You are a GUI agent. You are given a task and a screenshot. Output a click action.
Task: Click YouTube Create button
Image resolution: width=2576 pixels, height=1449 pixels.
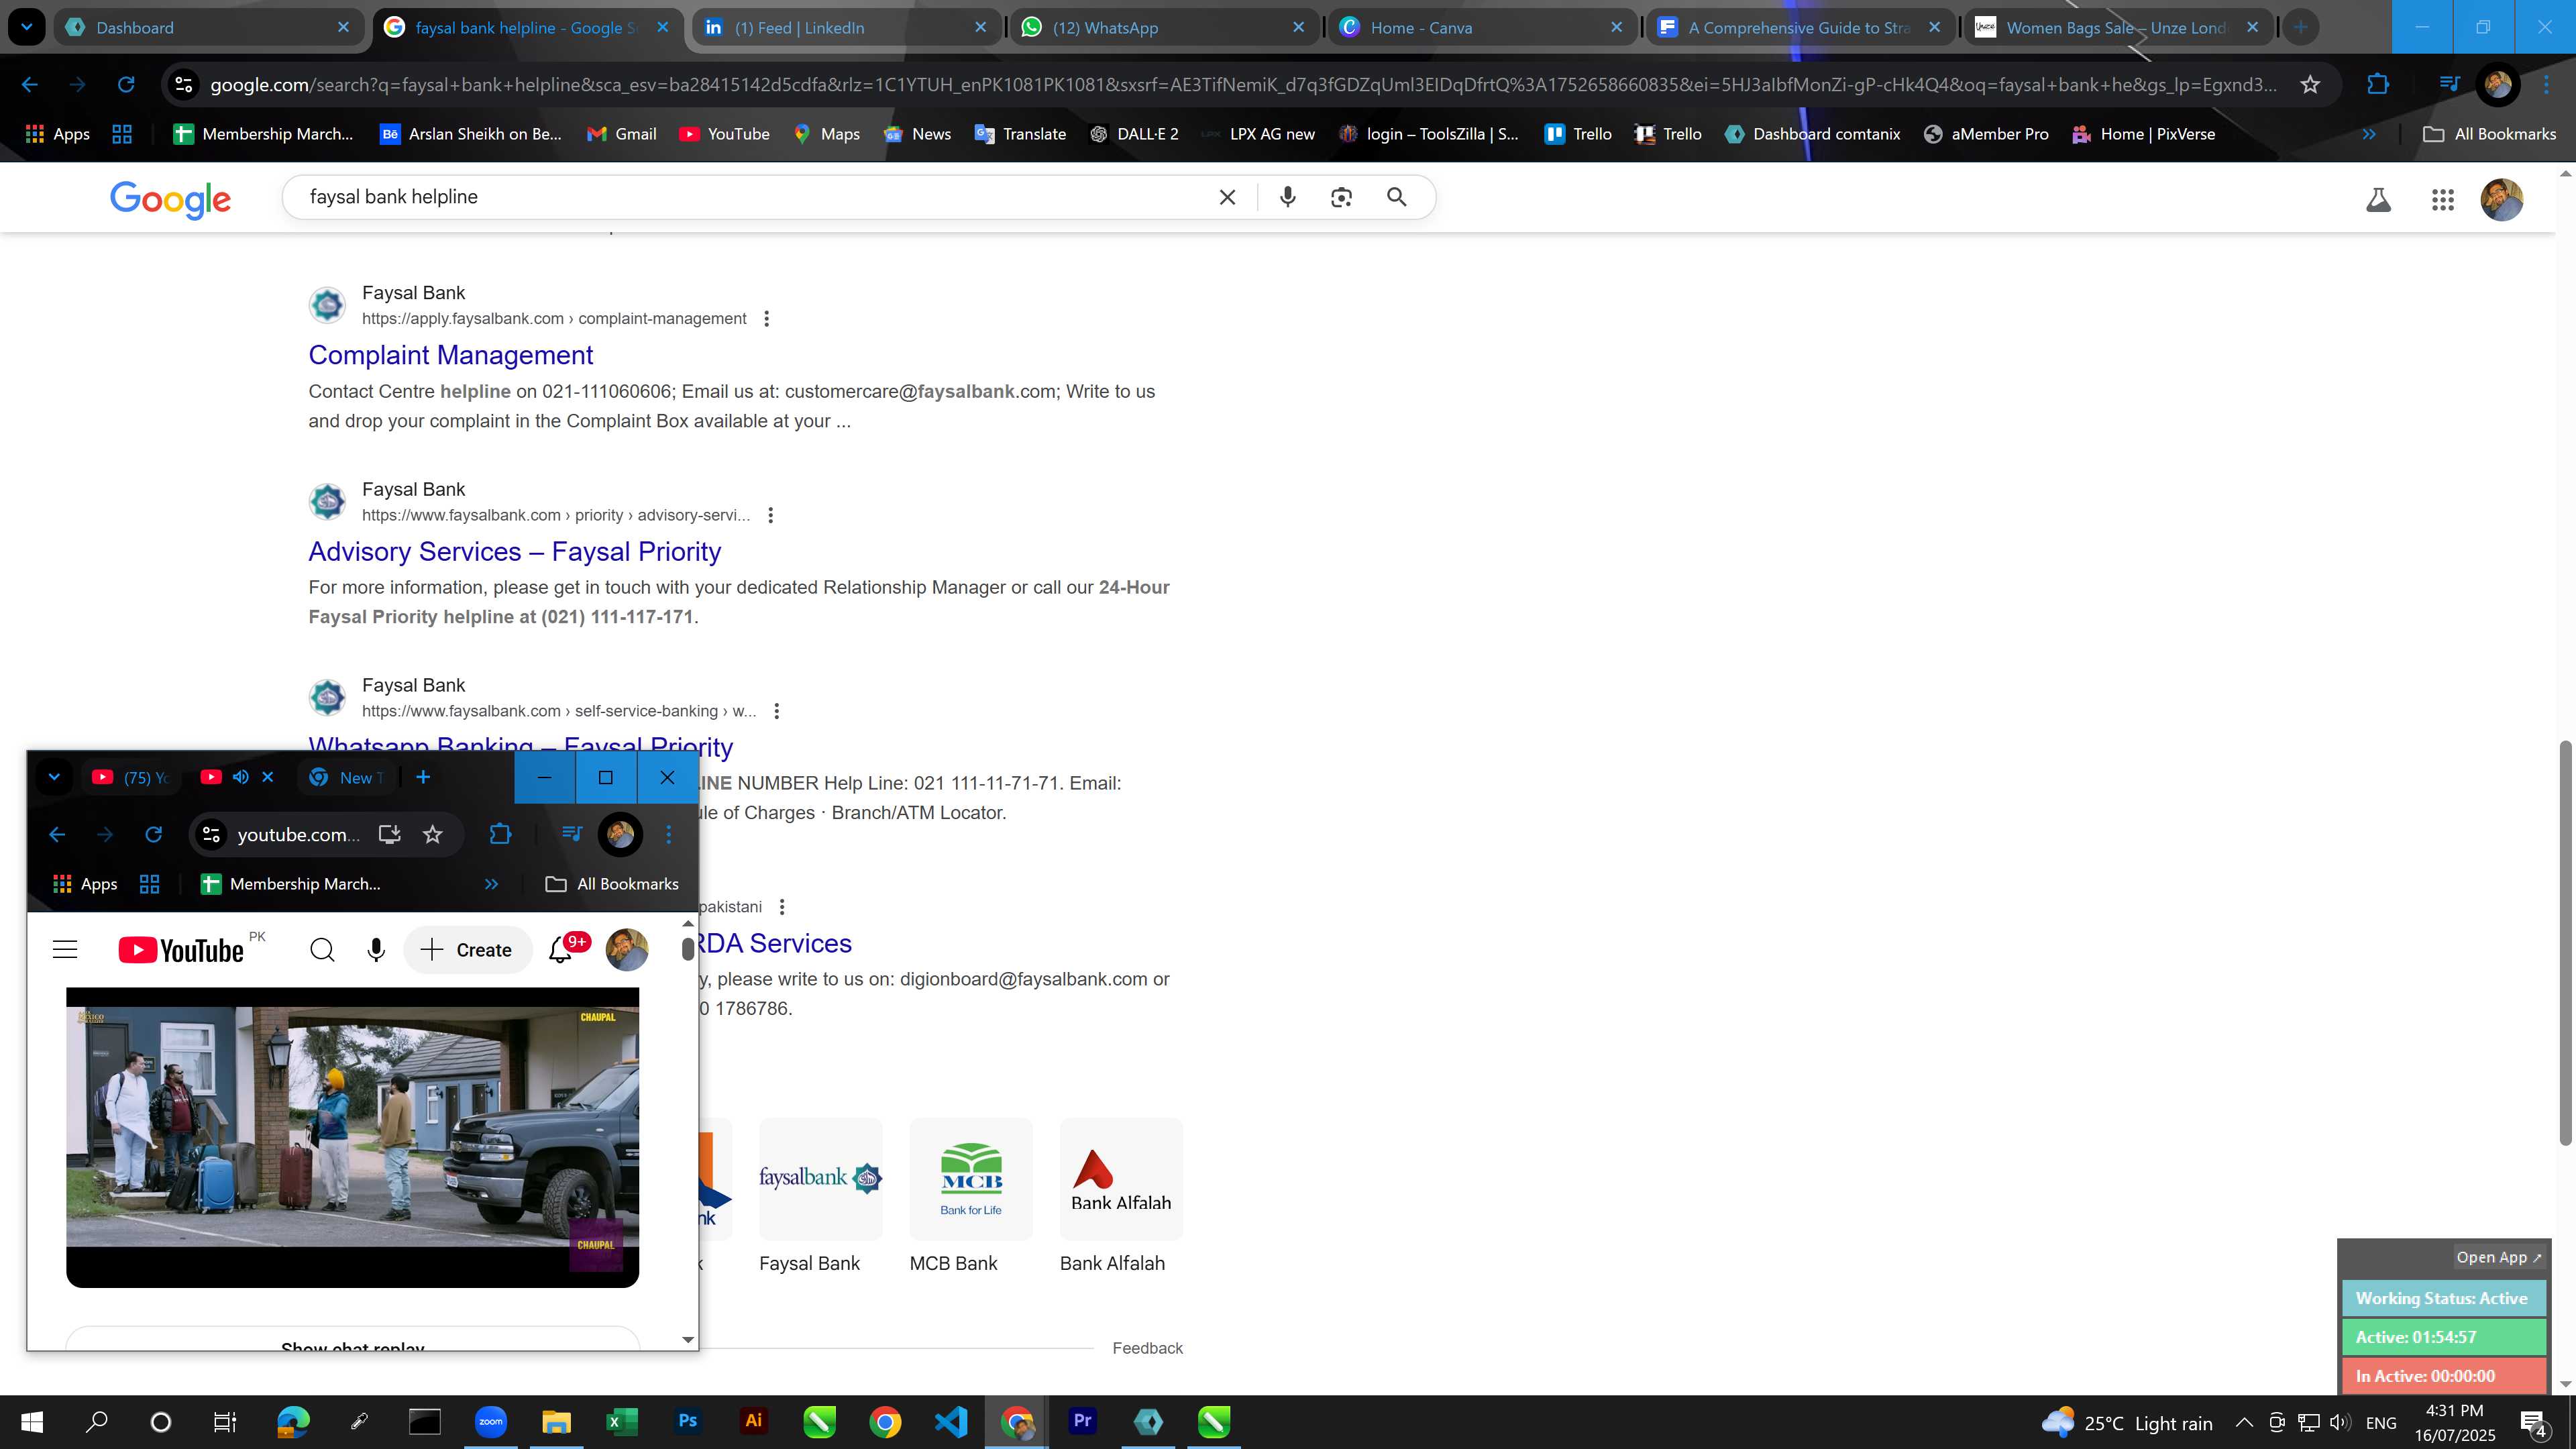click(x=467, y=950)
